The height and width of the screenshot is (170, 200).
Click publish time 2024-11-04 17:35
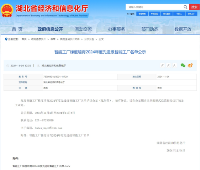tap(21, 66)
